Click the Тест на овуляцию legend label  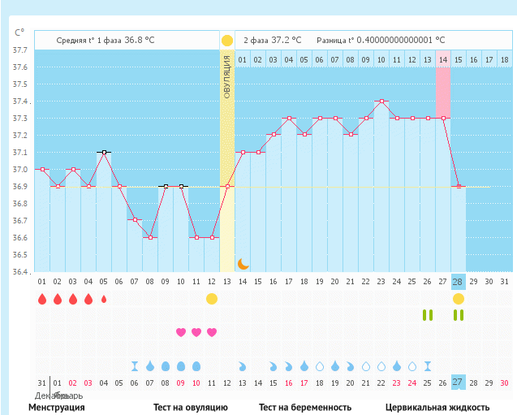[x=191, y=408]
